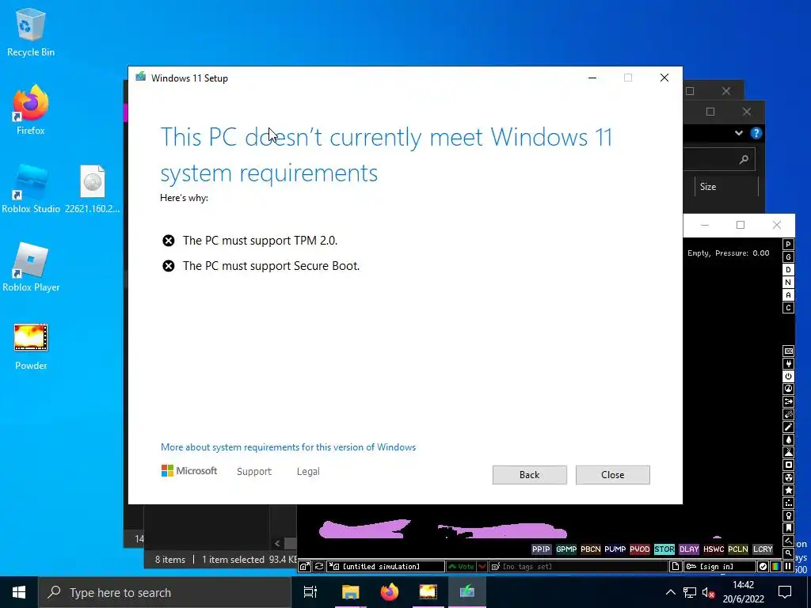Click the Close button in Setup
This screenshot has width=811, height=608.
[612, 475]
